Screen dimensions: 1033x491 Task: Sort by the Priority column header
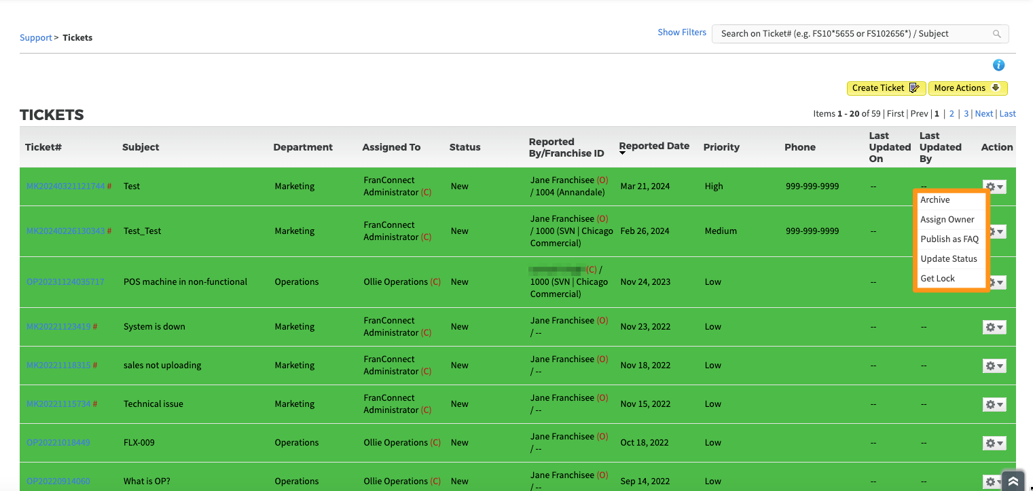pos(721,147)
